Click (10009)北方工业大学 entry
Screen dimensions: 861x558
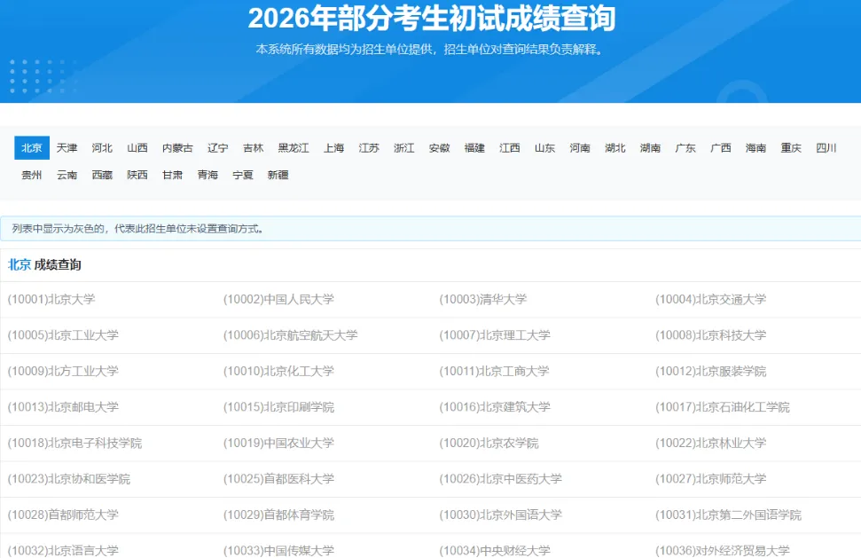tap(63, 372)
